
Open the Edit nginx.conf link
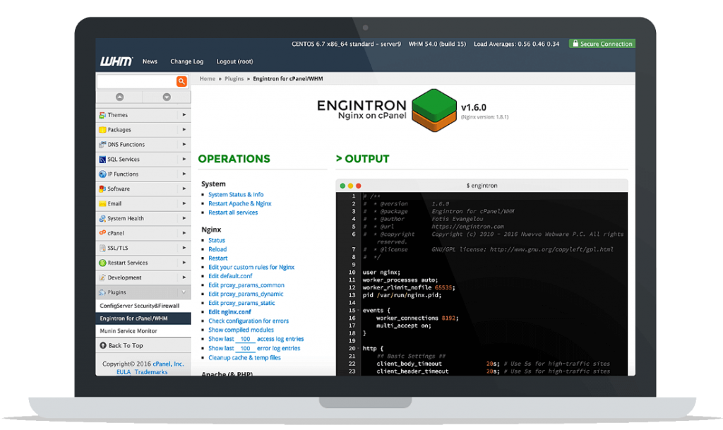click(229, 311)
